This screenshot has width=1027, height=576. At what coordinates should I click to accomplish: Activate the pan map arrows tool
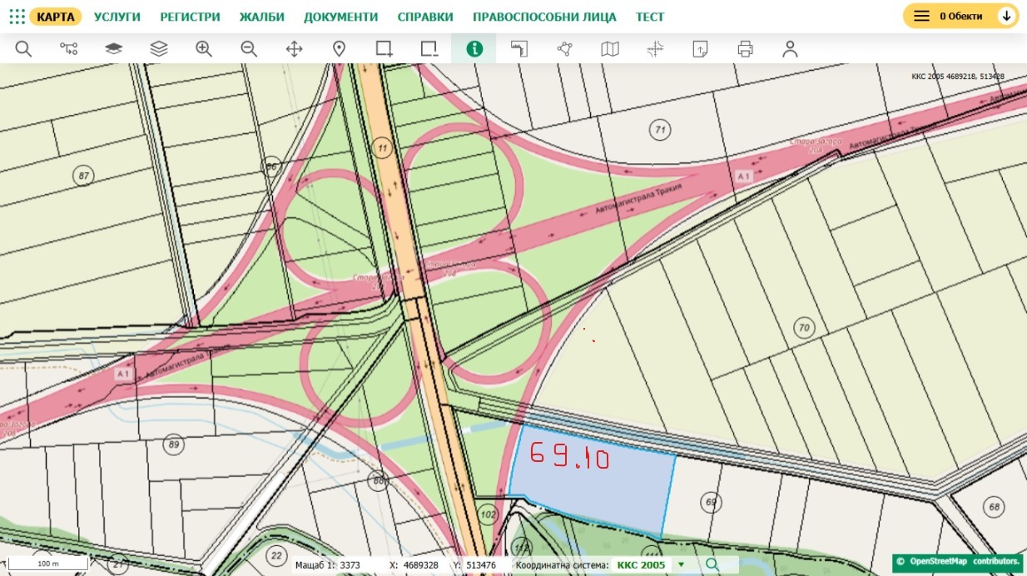point(294,49)
